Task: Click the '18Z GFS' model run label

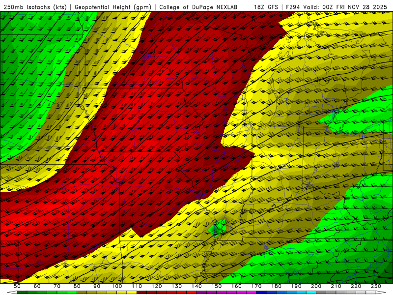Action: click(266, 7)
